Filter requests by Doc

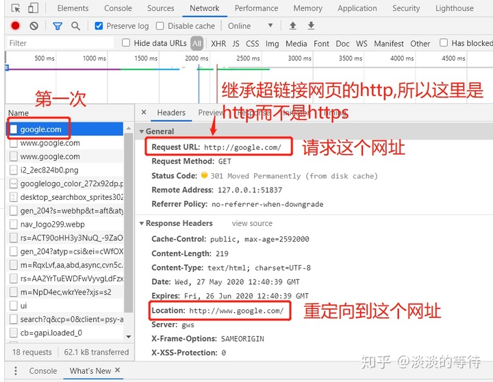click(342, 43)
